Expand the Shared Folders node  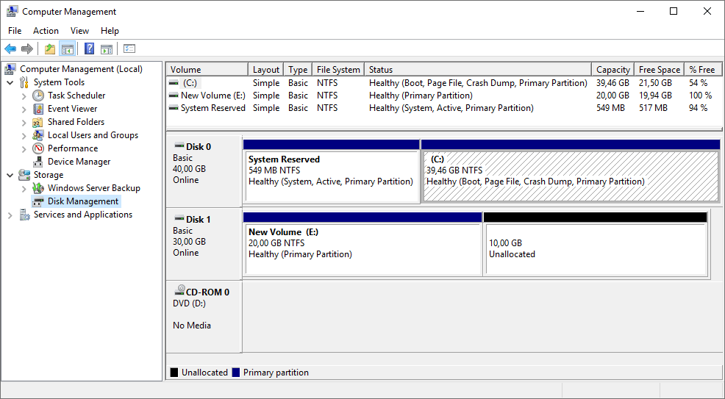24,123
